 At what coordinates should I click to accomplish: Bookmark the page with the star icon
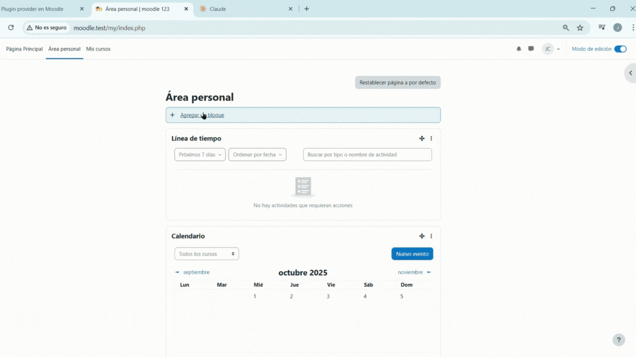click(580, 27)
